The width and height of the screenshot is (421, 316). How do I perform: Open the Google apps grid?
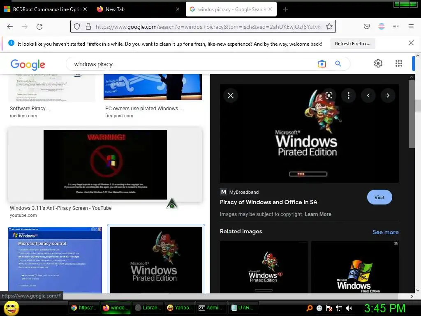coord(399,63)
